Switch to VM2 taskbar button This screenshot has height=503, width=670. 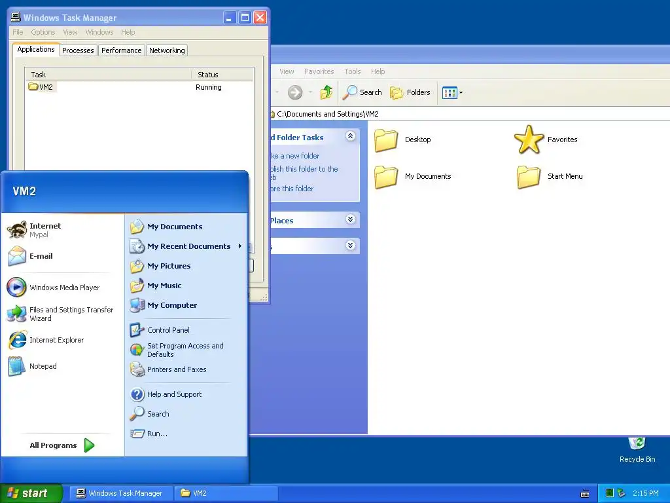point(226,493)
